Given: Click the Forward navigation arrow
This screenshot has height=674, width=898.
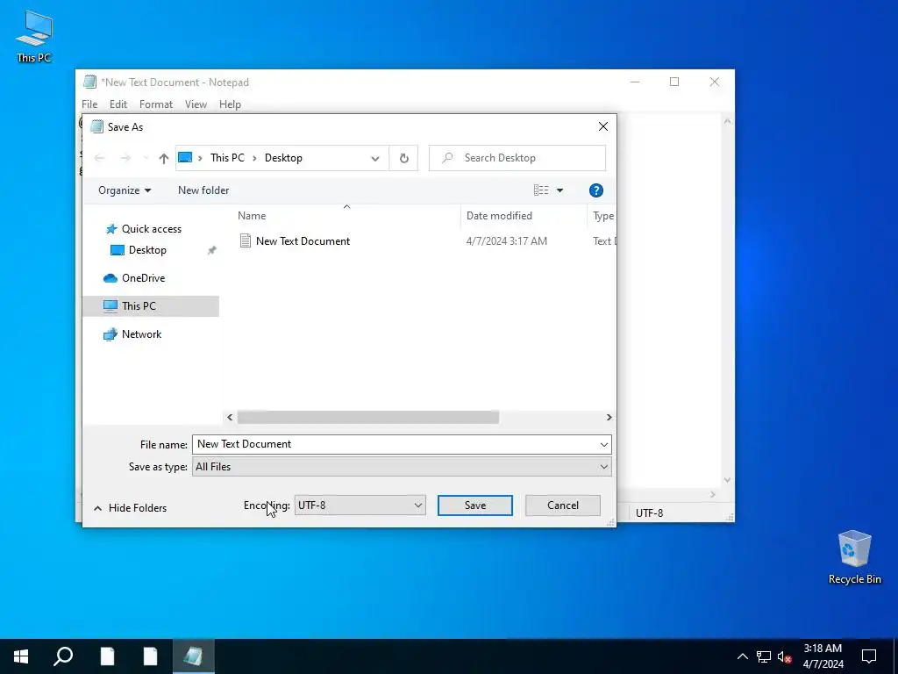Looking at the screenshot, I should click(125, 158).
